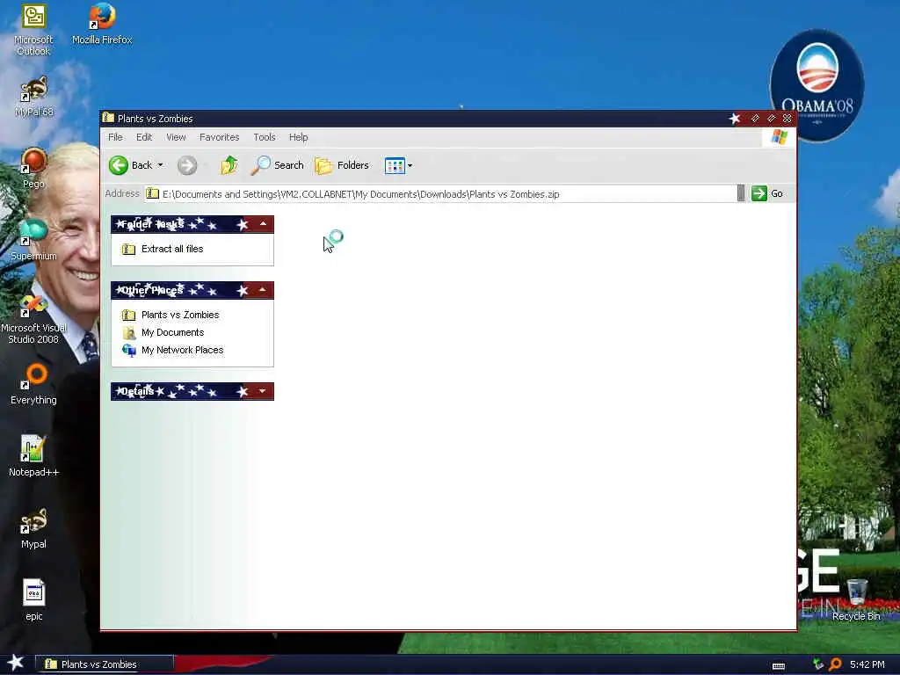
Task: Click the Everything tray search icon
Action: coord(835,664)
